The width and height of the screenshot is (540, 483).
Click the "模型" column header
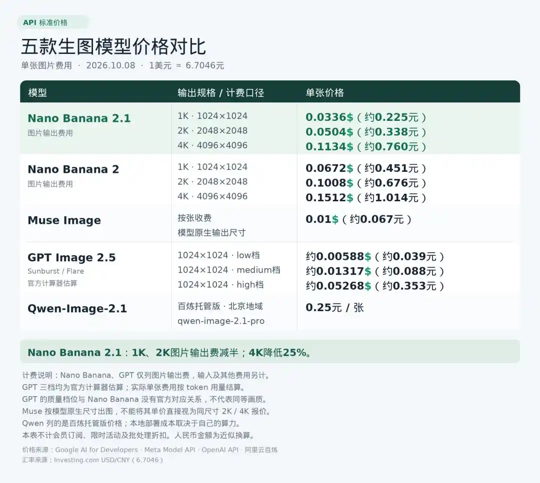[37, 92]
